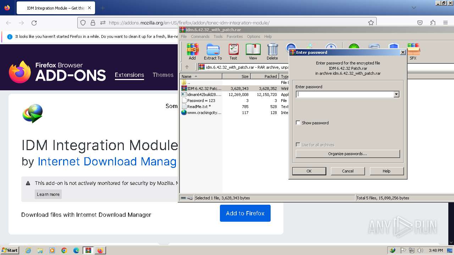This screenshot has height=255, width=454.
Task: Expand the Enter password dropdown arrow
Action: click(397, 94)
